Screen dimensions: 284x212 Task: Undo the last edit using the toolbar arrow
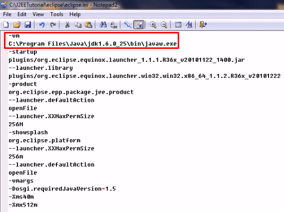tap(42, 24)
